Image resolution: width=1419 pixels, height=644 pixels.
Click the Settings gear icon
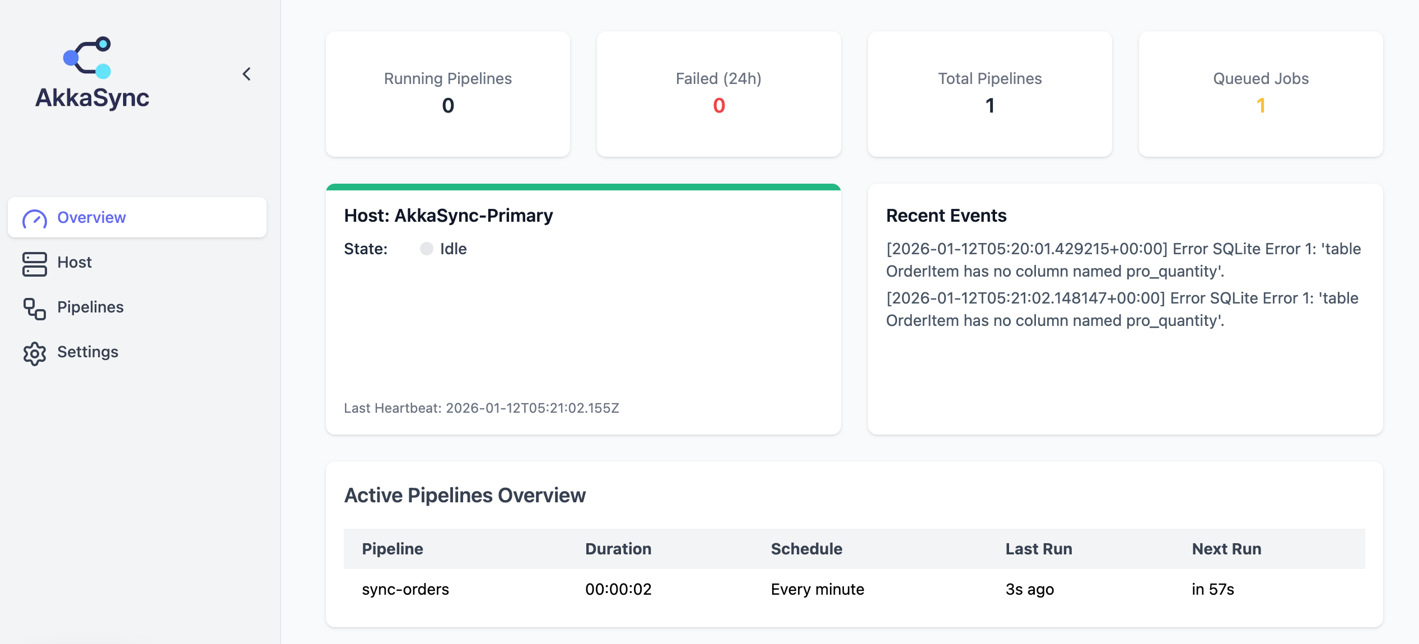[x=35, y=353]
